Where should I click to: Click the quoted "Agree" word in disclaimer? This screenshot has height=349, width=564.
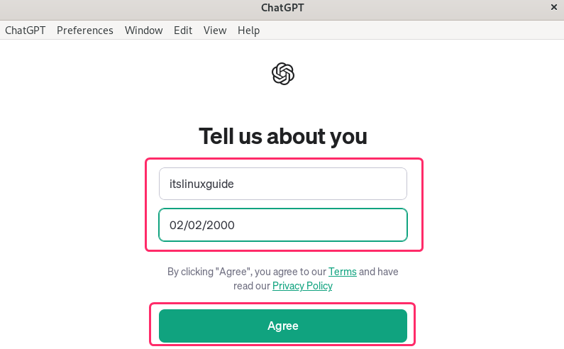[x=229, y=272]
